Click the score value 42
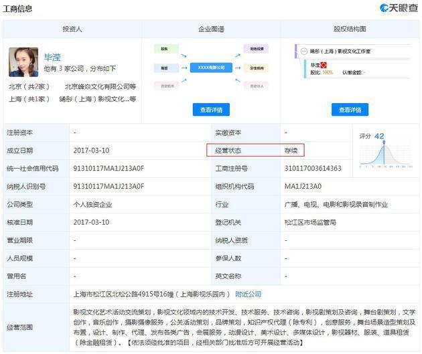422x354 pixels. (379, 136)
